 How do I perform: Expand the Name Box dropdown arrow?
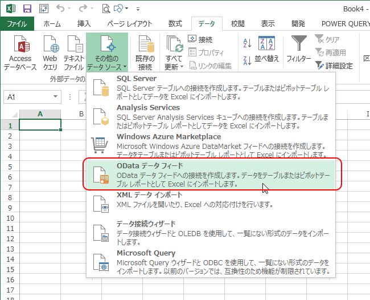(x=55, y=97)
